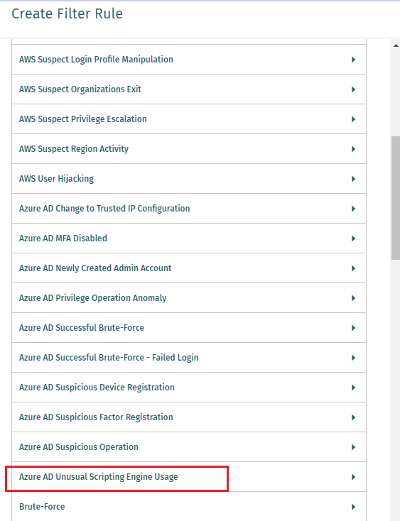The width and height of the screenshot is (400, 521).
Task: Select Azure AD Suspicious Operation text
Action: click(79, 447)
